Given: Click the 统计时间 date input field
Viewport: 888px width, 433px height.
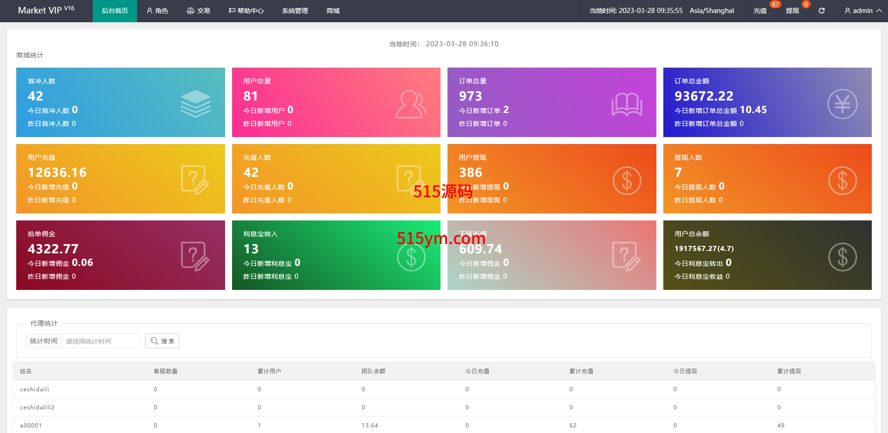Looking at the screenshot, I should (x=101, y=341).
